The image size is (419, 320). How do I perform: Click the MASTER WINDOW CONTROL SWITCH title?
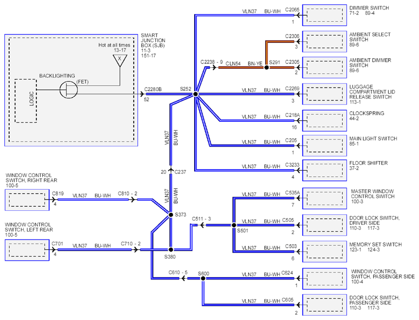[x=373, y=193]
